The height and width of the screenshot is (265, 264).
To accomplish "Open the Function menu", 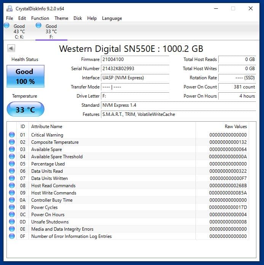I will pos(40,18).
